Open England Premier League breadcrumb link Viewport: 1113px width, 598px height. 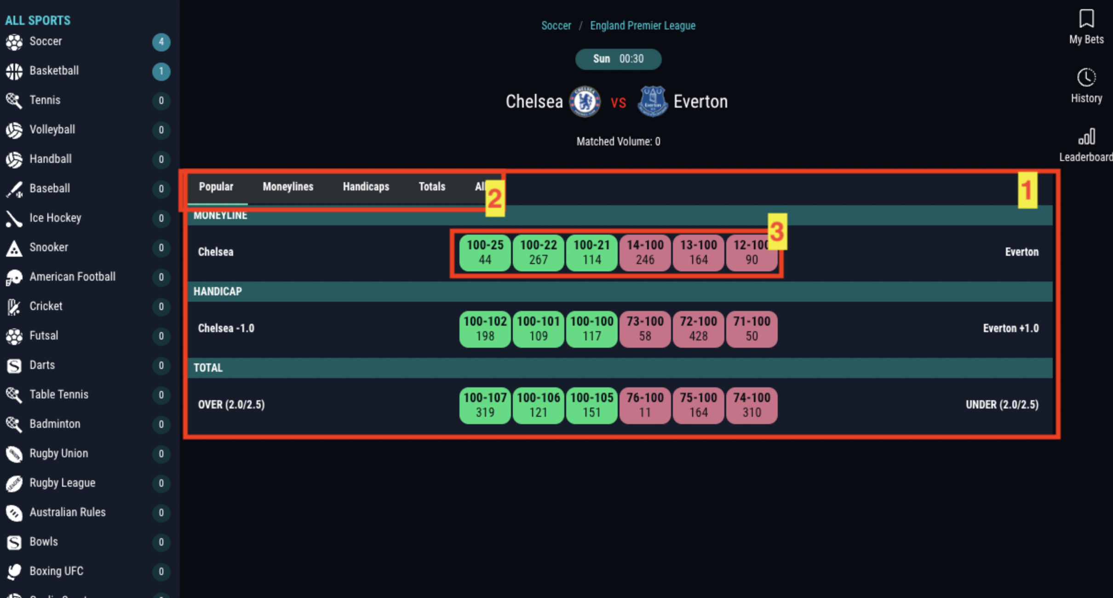click(642, 26)
